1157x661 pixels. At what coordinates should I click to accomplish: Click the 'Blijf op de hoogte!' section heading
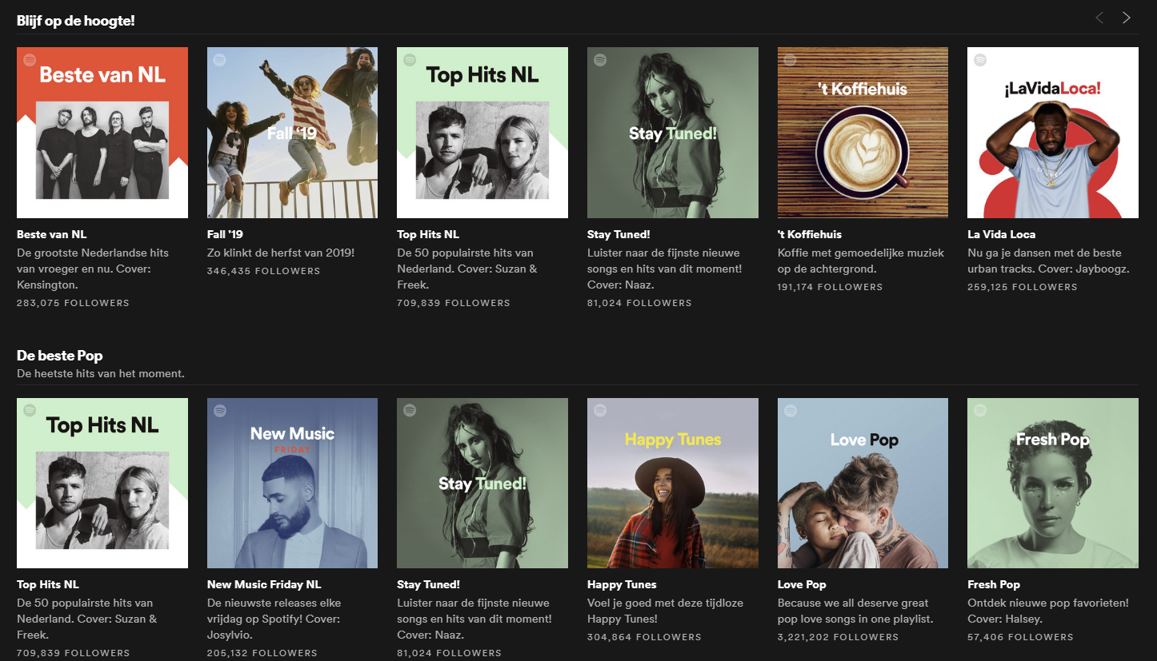(76, 21)
